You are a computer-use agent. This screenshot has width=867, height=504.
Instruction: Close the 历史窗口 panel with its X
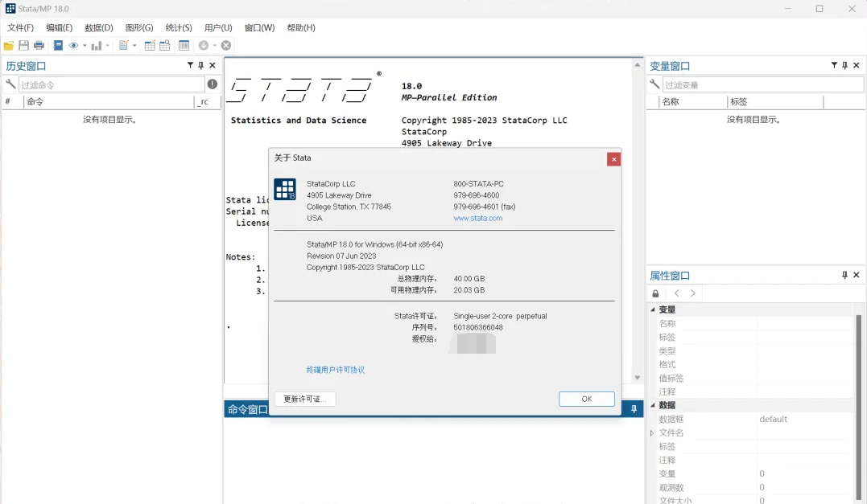pyautogui.click(x=213, y=65)
